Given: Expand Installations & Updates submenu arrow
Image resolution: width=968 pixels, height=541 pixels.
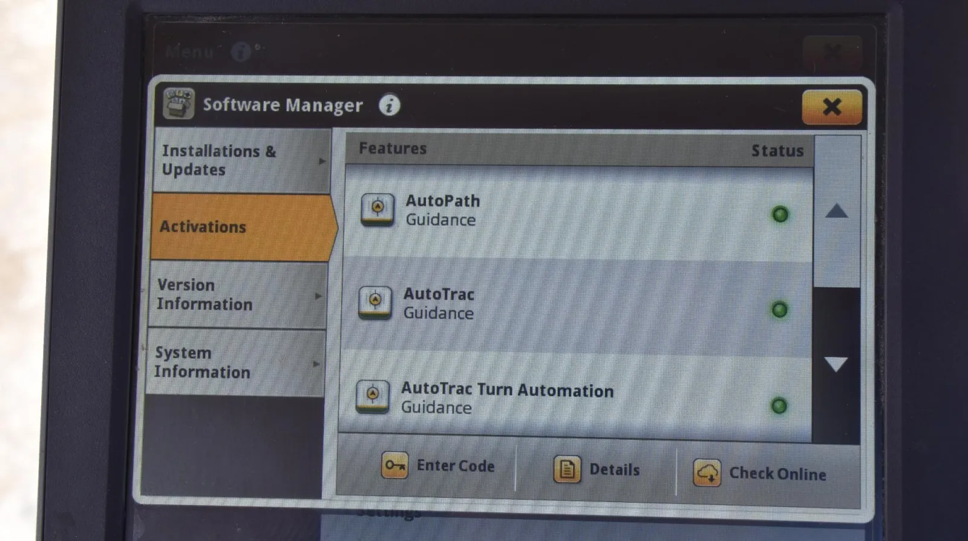Looking at the screenshot, I should [x=322, y=161].
